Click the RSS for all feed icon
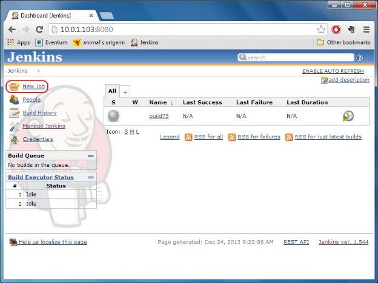The height and width of the screenshot is (283, 378). [x=188, y=137]
